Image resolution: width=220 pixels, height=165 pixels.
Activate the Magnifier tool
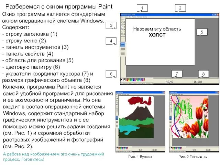[124, 24]
